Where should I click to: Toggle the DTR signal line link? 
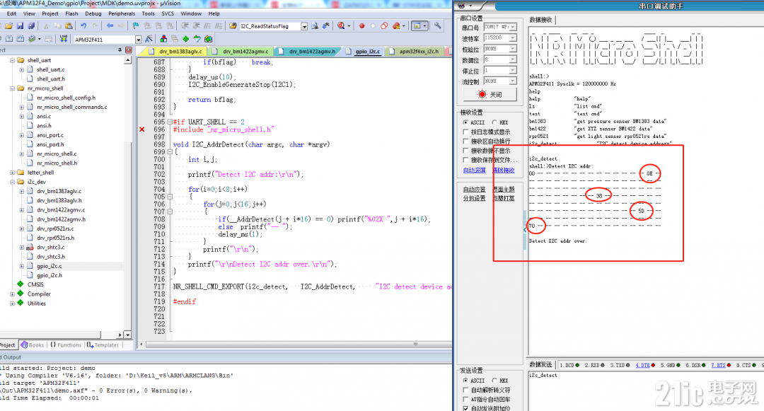[x=642, y=365]
